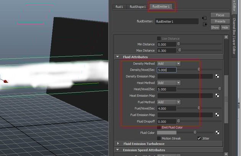
Task: Click the Fluid Color gray swatch
Action: tap(167, 133)
